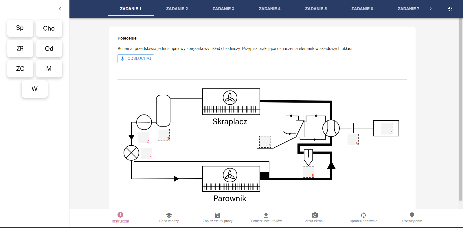The image size is (463, 228).
Task: Save work with Zapisz efekty pracy
Action: 218,215
